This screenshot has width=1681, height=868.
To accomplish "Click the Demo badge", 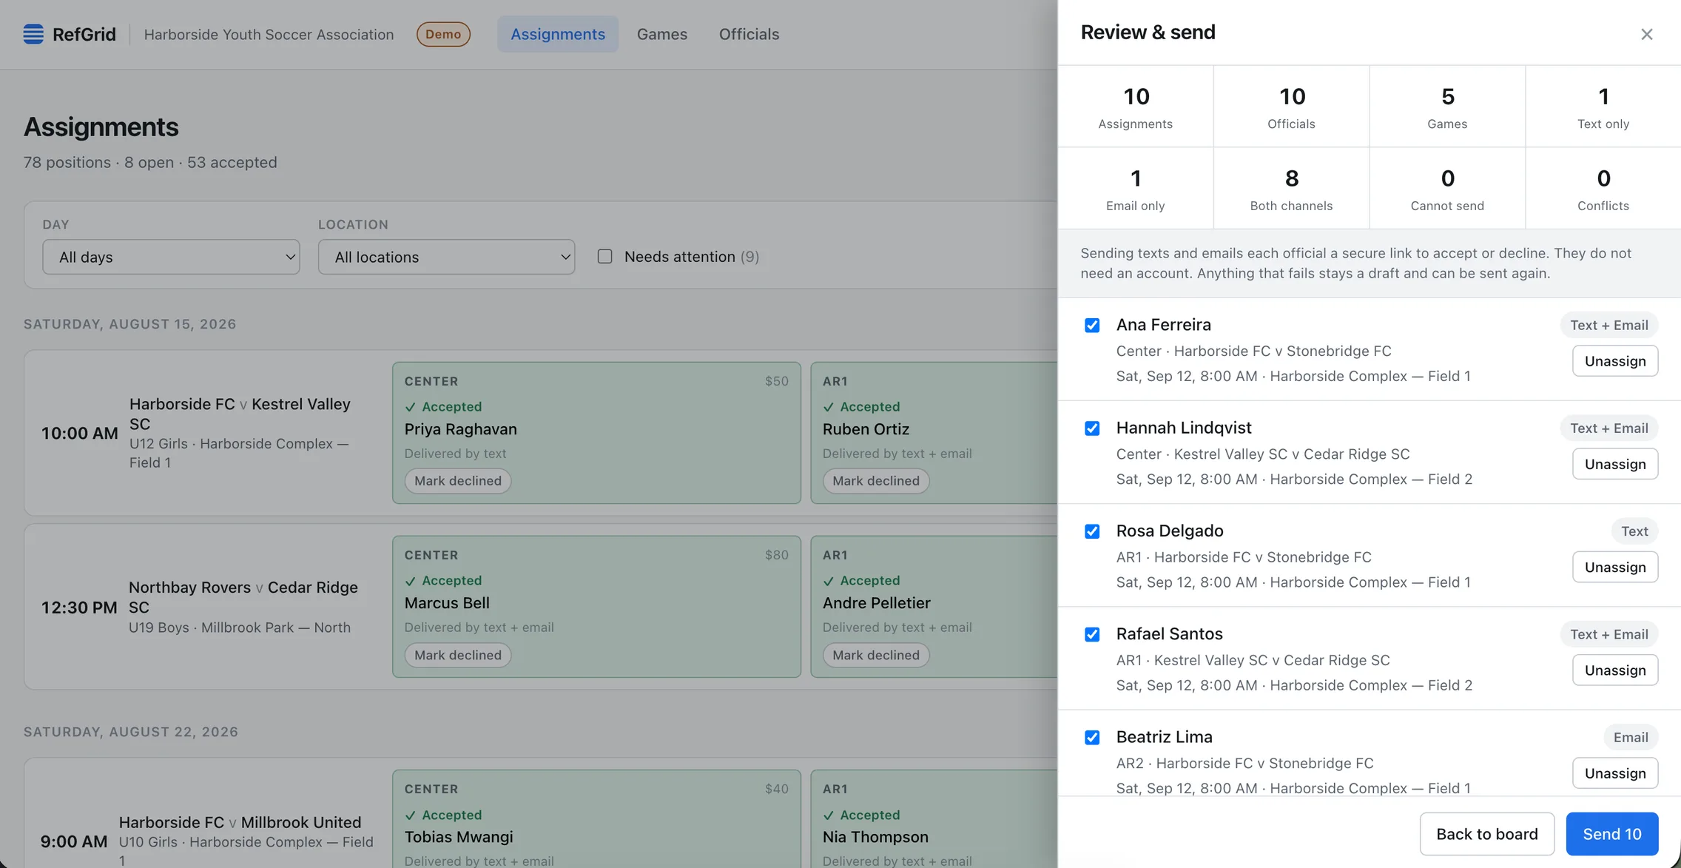I will (x=443, y=34).
